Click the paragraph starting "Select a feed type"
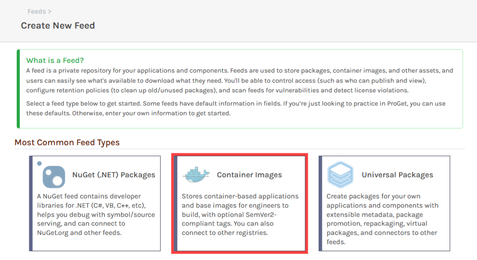Image resolution: width=477 pixels, height=260 pixels. click(233, 109)
